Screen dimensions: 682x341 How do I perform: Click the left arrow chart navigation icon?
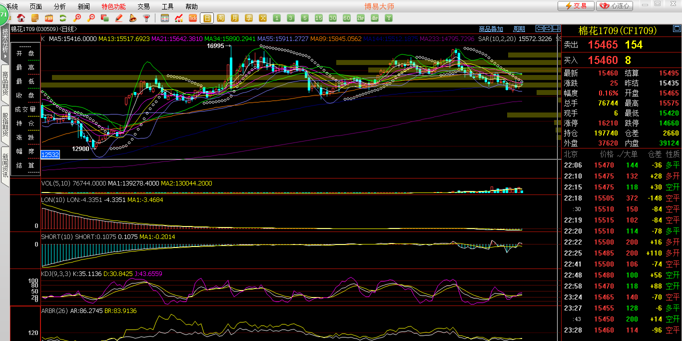pos(540,28)
